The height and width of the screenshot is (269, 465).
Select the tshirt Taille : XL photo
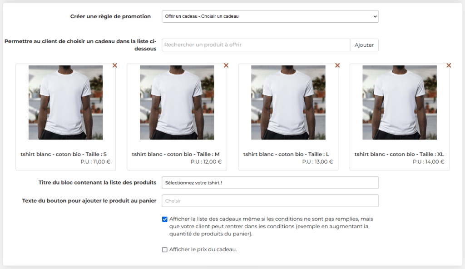click(x=400, y=102)
